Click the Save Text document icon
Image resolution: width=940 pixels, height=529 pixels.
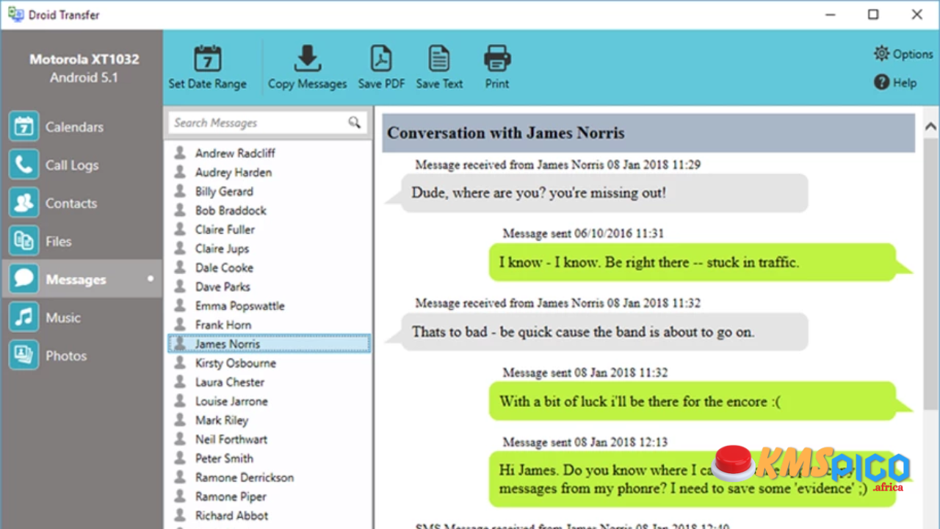pyautogui.click(x=439, y=58)
